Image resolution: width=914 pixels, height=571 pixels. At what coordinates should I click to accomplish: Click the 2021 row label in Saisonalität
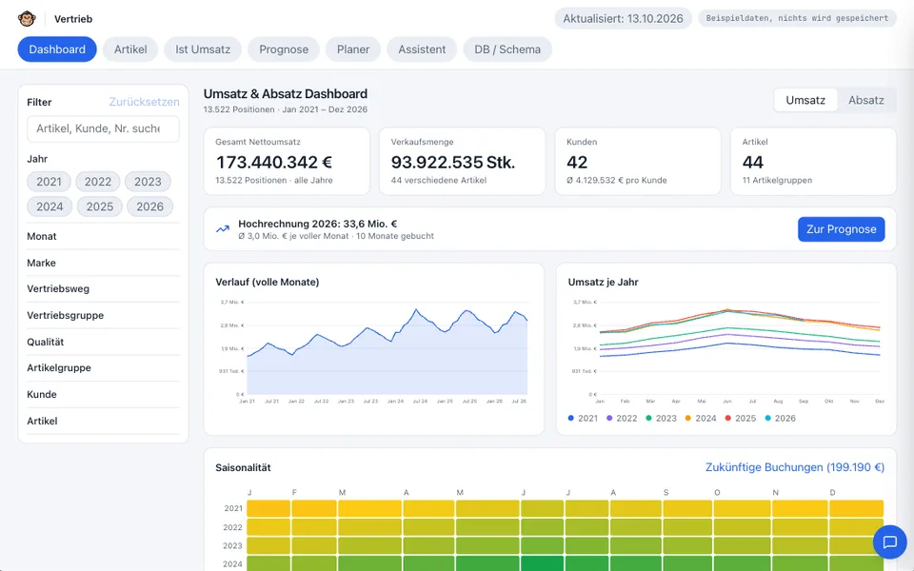[x=233, y=508]
